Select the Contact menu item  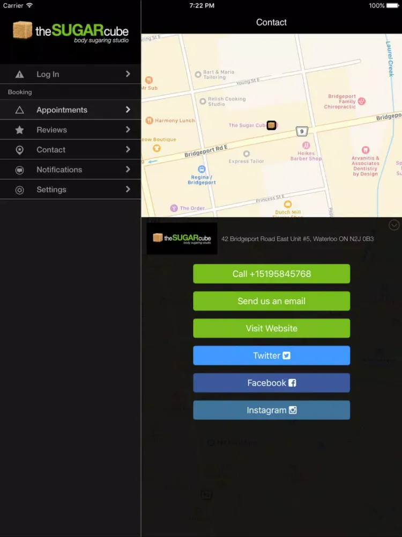coord(70,150)
